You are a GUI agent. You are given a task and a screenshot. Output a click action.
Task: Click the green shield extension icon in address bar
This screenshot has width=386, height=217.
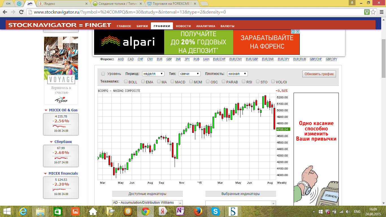click(367, 12)
